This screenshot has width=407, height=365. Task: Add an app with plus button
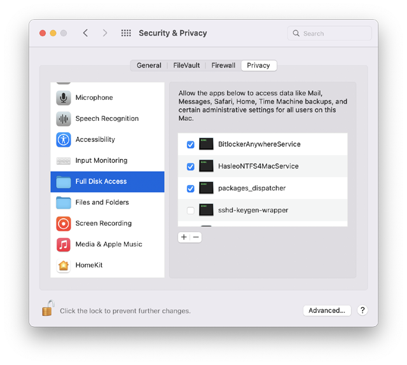pos(184,237)
